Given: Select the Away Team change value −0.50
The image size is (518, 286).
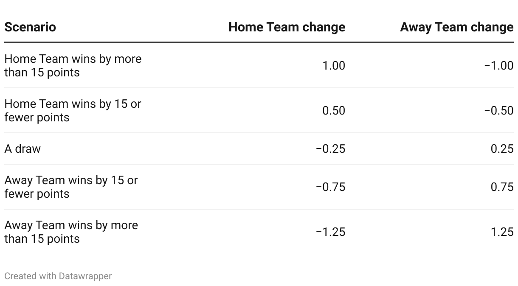Looking at the screenshot, I should pos(498,111).
